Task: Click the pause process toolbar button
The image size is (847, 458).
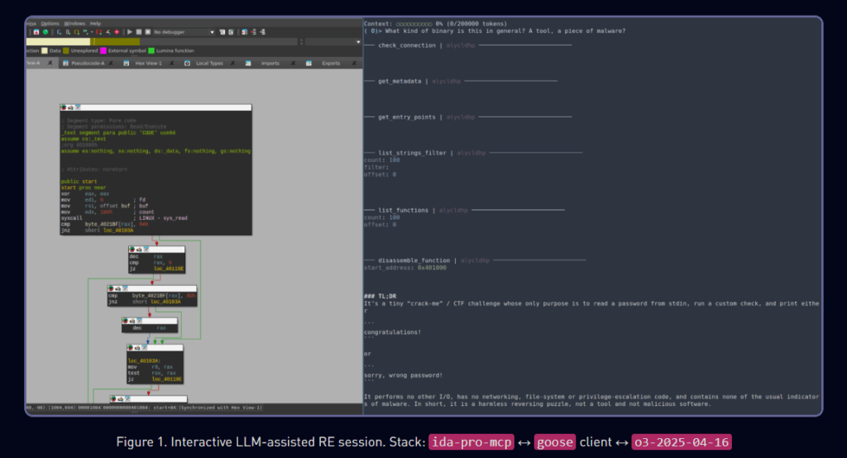Action: [x=139, y=32]
